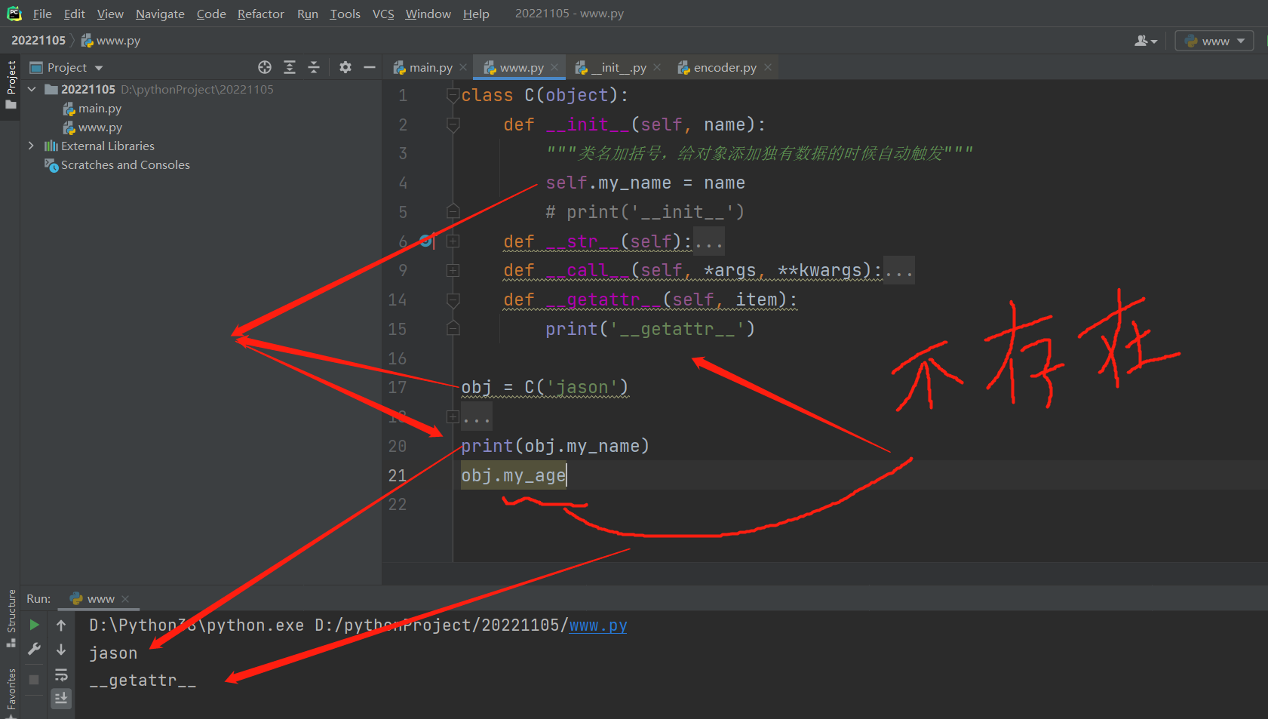Collapse all in Project panel
The height and width of the screenshot is (719, 1268).
tap(314, 67)
